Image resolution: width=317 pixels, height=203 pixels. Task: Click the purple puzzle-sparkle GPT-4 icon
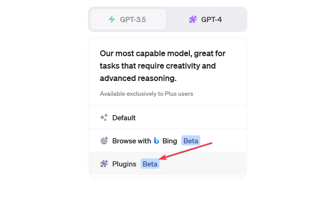click(x=193, y=19)
